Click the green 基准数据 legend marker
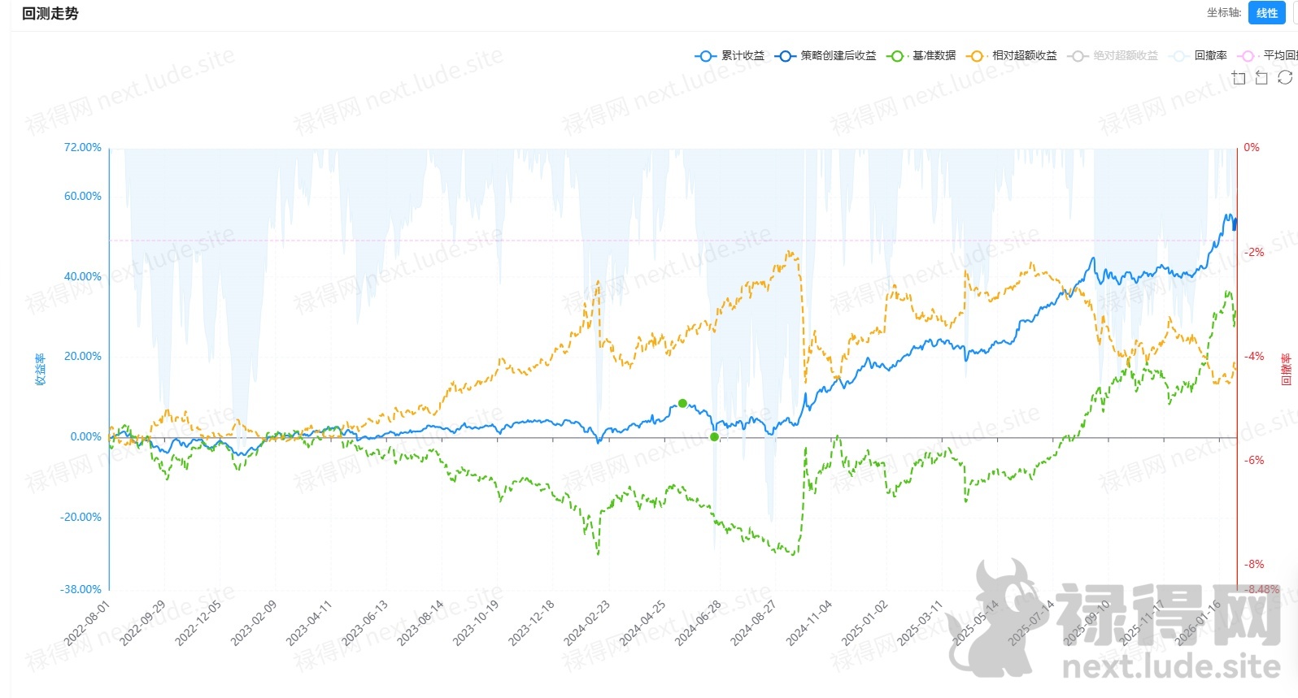Image resolution: width=1298 pixels, height=698 pixels. pyautogui.click(x=896, y=56)
